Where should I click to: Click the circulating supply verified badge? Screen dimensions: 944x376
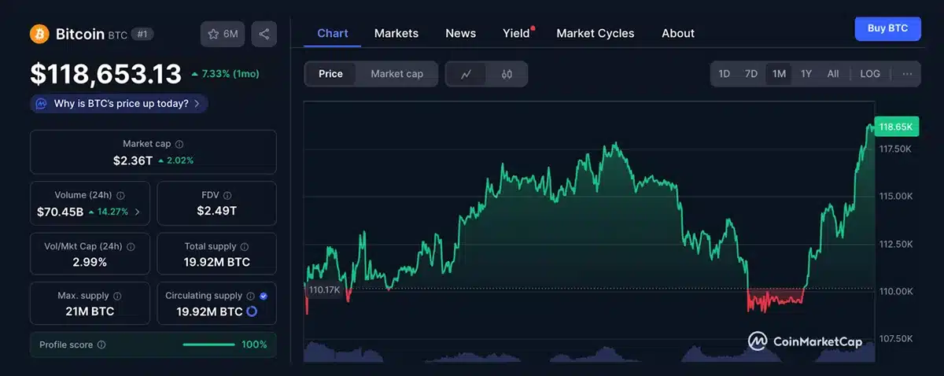[264, 296]
